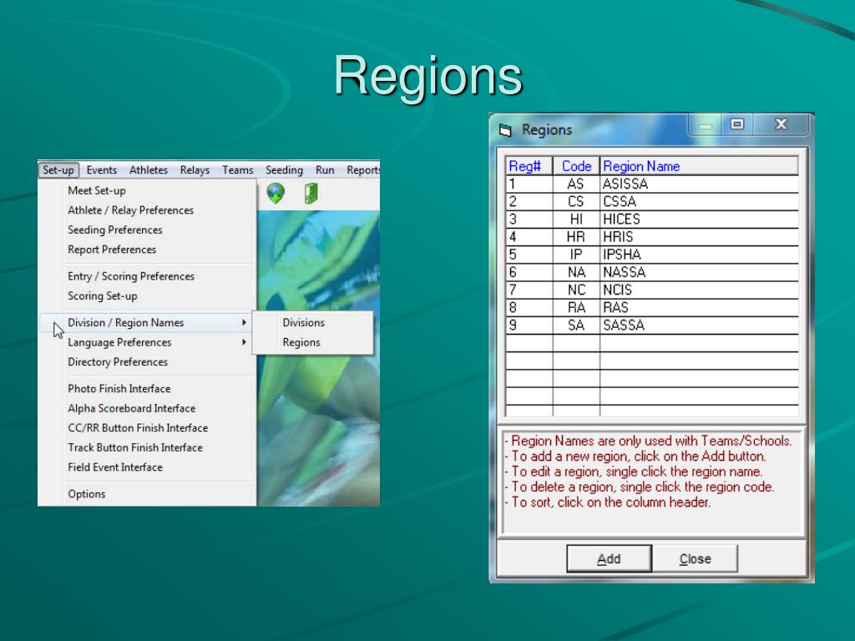Open the Set-up menu
The width and height of the screenshot is (855, 641).
coord(58,170)
